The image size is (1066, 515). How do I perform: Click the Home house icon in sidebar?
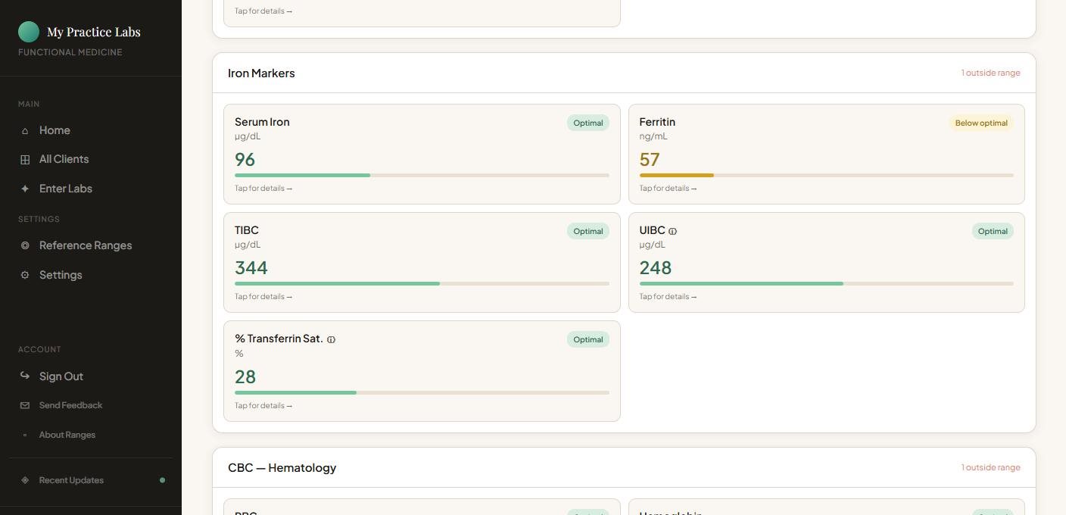pyautogui.click(x=25, y=131)
